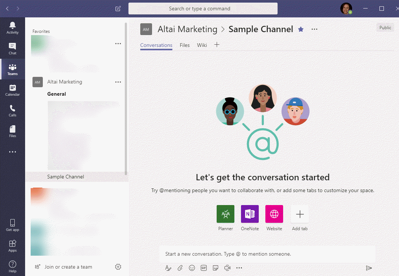Switch to the Calendar in the app bar
The width and height of the screenshot is (399, 276).
[x=13, y=89]
